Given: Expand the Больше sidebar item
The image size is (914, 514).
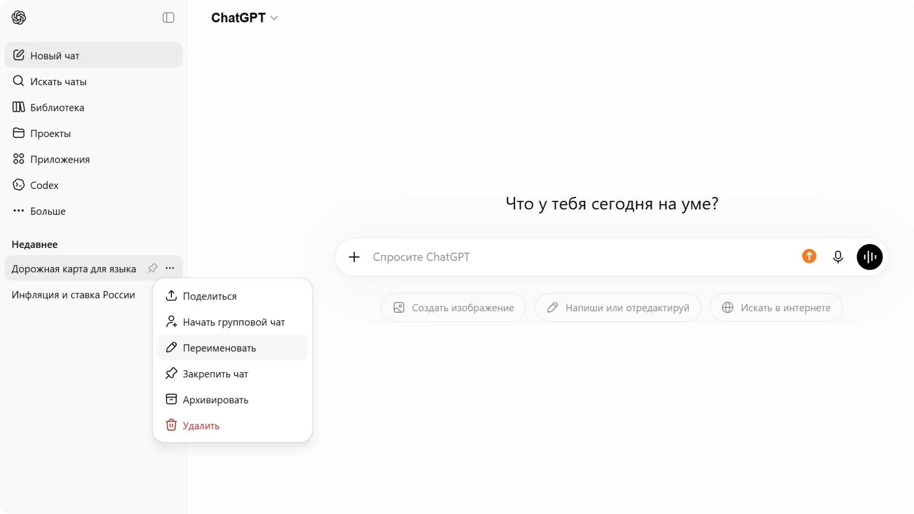Looking at the screenshot, I should (93, 211).
